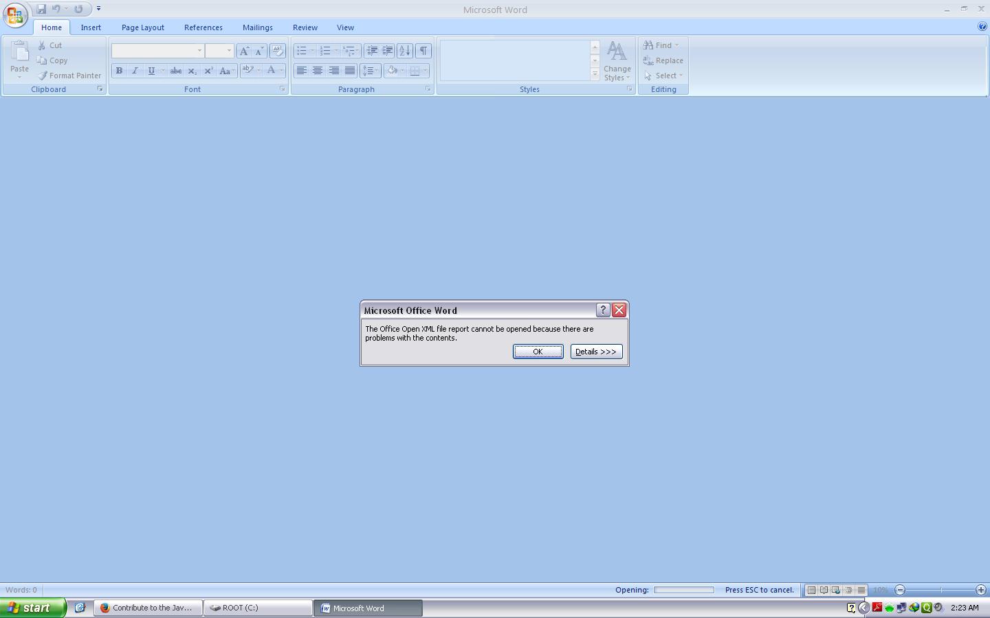Viewport: 990px width, 618px height.
Task: Click the zoom slider track
Action: click(940, 590)
